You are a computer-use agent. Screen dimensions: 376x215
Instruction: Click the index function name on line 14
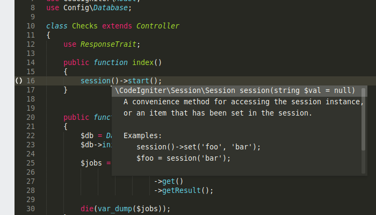[143, 62]
